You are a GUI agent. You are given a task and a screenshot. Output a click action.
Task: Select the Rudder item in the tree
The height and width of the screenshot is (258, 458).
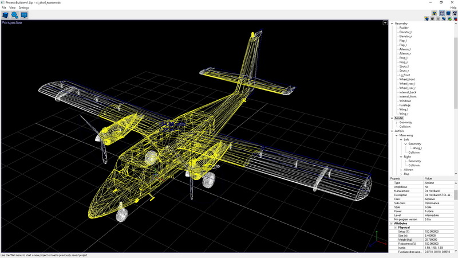point(404,28)
